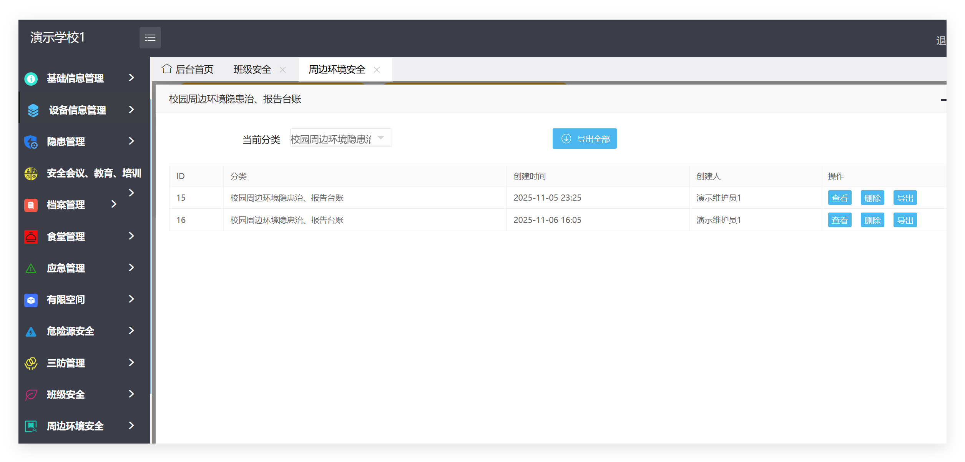Click the 基础信息管理 info icon in sidebar
Viewport: 965px width, 462px height.
coord(31,78)
